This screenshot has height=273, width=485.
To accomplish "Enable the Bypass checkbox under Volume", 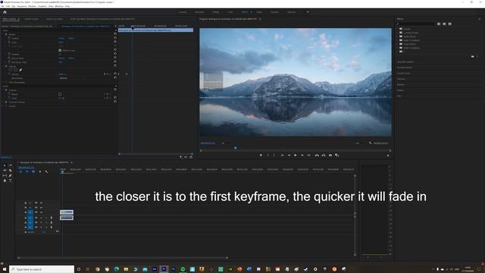I will click(x=60, y=94).
